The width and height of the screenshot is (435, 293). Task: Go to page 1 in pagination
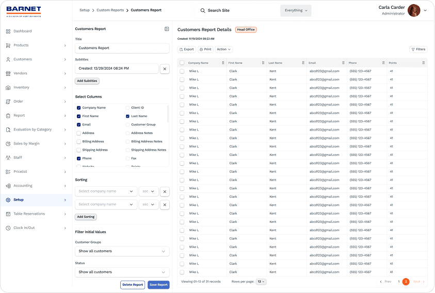pos(399,282)
